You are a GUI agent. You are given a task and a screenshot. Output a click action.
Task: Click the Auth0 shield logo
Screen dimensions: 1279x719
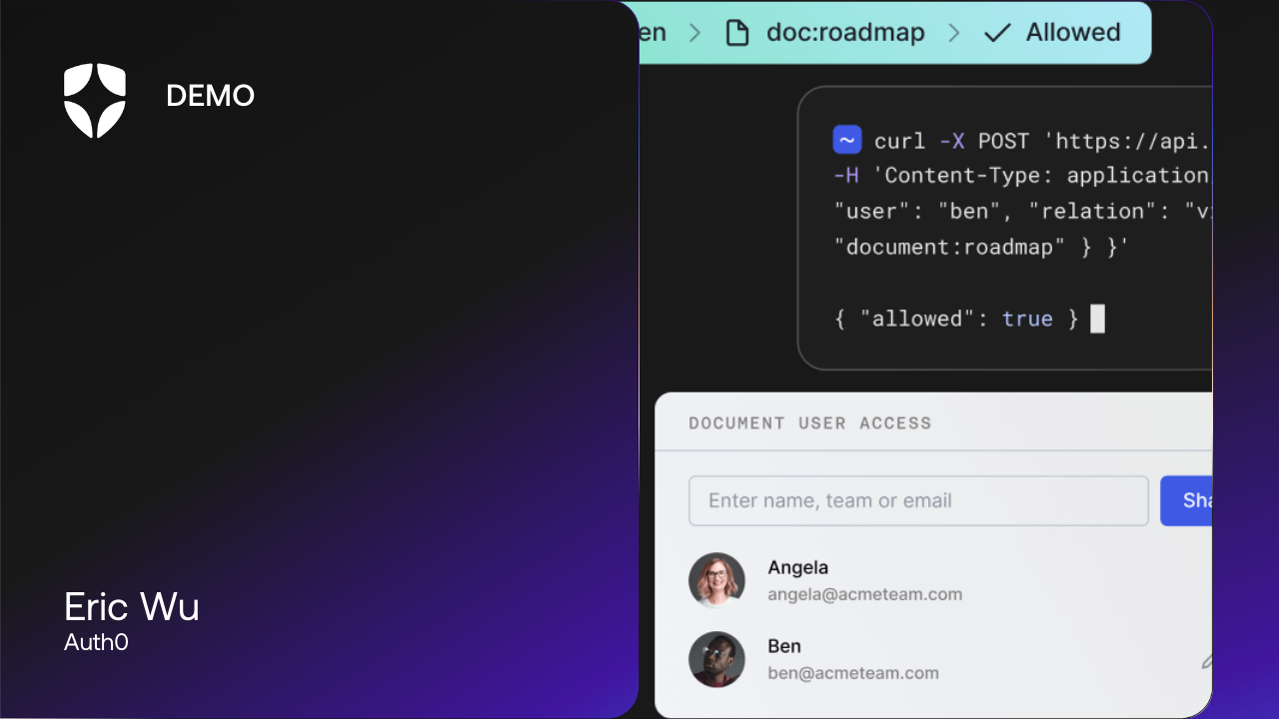[x=95, y=100]
